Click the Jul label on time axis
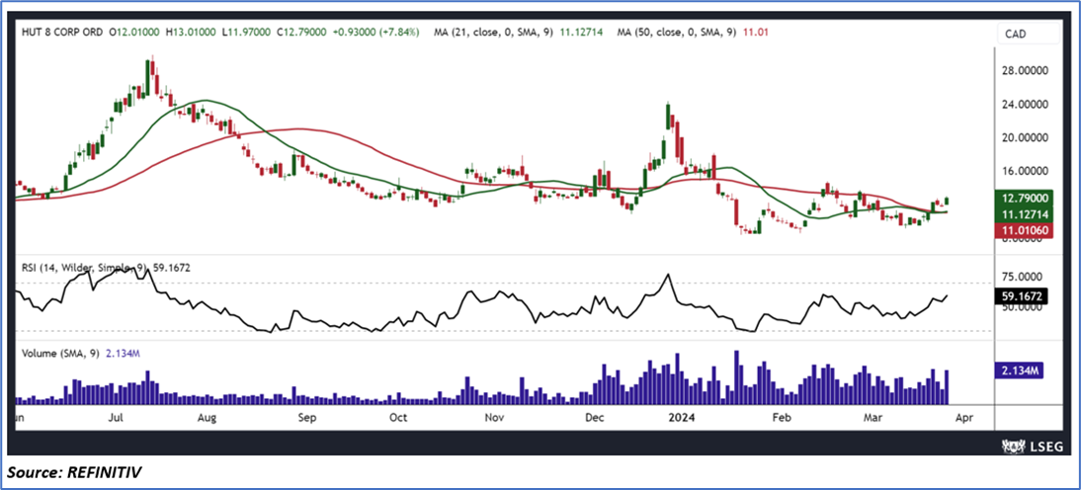The image size is (1081, 490). click(116, 418)
